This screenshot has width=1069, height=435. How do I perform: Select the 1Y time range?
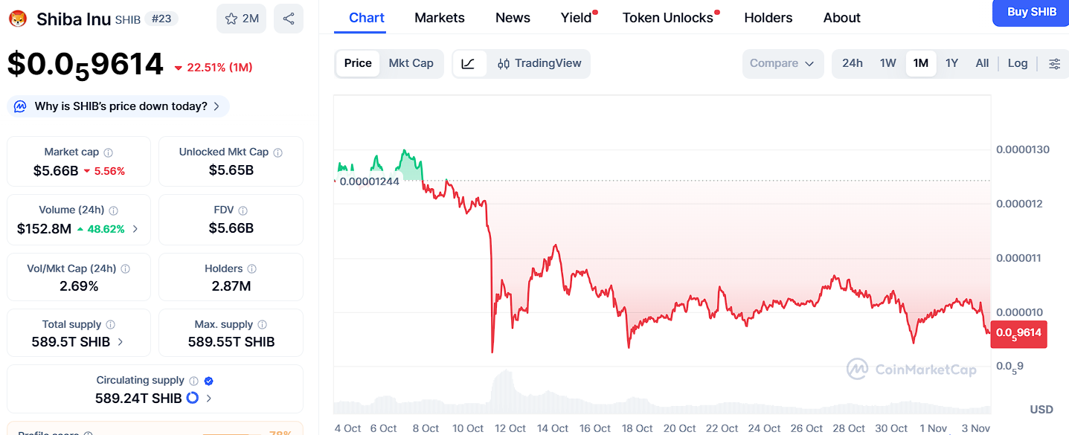point(951,63)
